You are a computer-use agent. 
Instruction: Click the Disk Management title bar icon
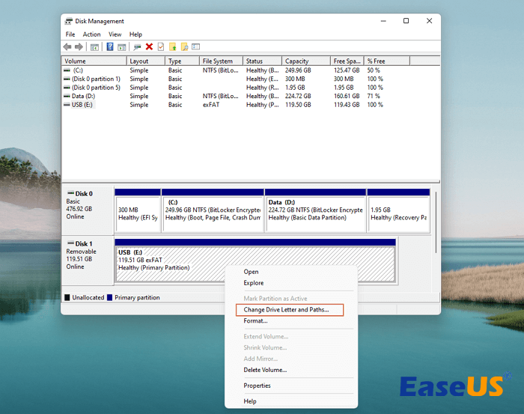click(69, 21)
